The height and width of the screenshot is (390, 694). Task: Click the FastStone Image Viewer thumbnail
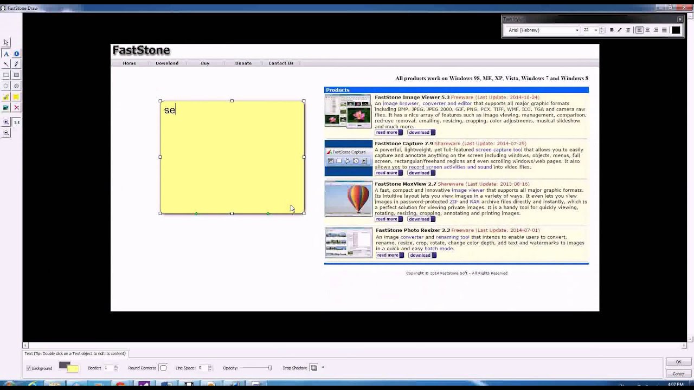[x=348, y=111]
